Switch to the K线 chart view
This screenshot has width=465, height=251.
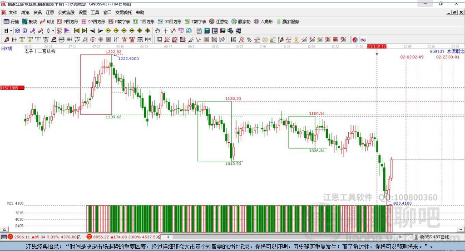pyautogui.click(x=47, y=22)
